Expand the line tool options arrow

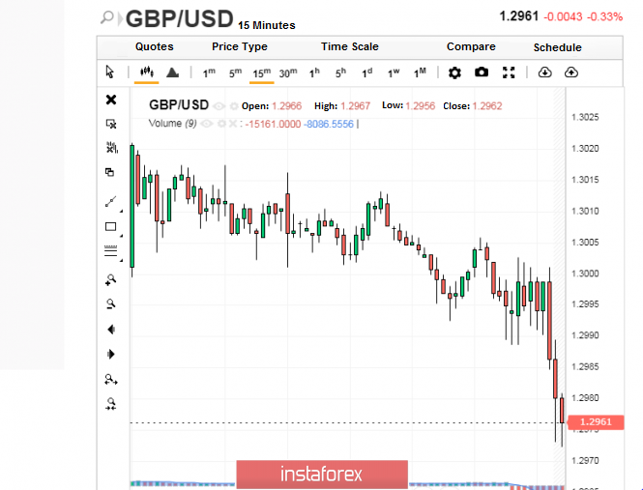121,211
